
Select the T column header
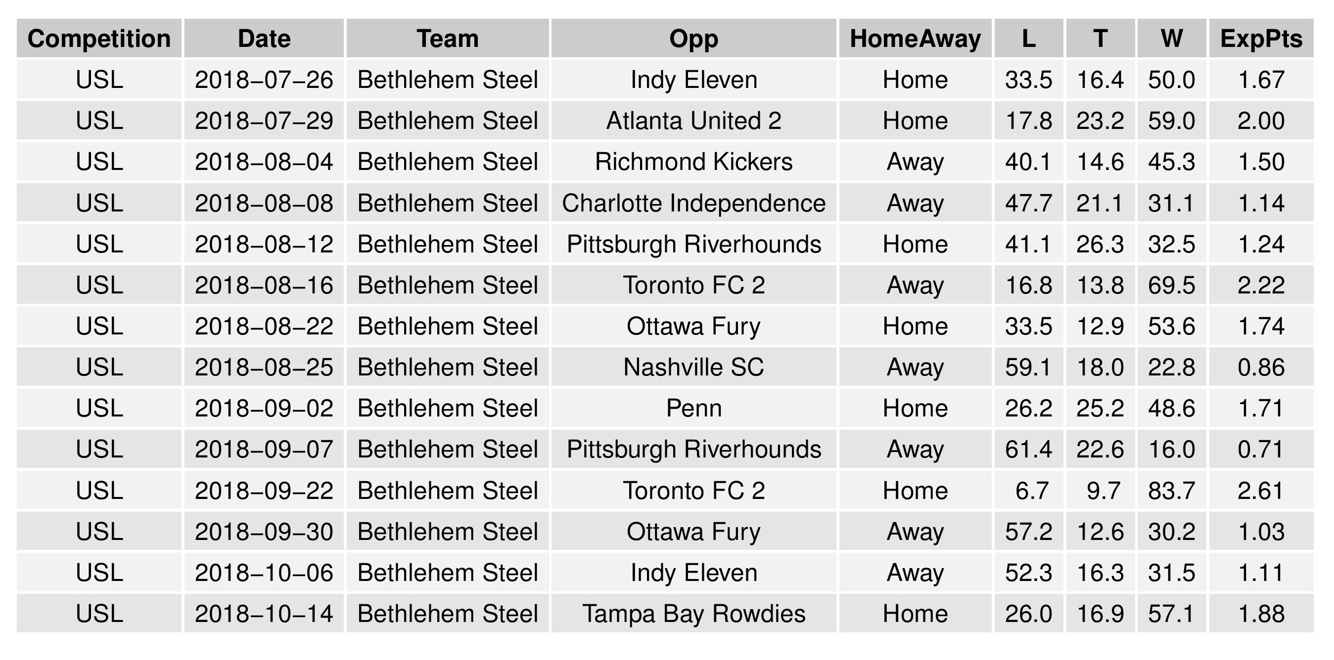(x=1100, y=39)
